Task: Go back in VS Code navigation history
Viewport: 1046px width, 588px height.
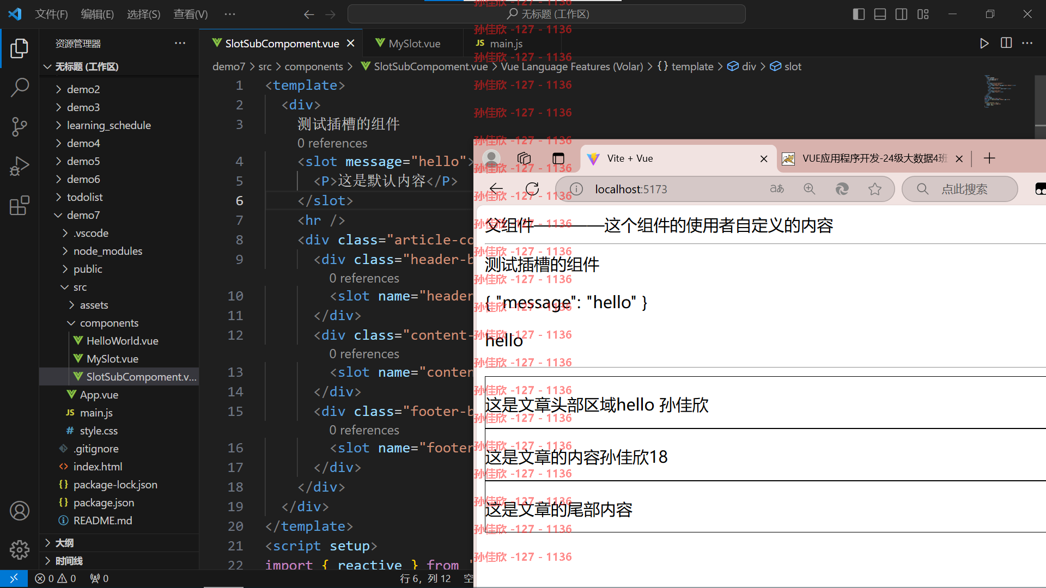Action: (x=309, y=14)
